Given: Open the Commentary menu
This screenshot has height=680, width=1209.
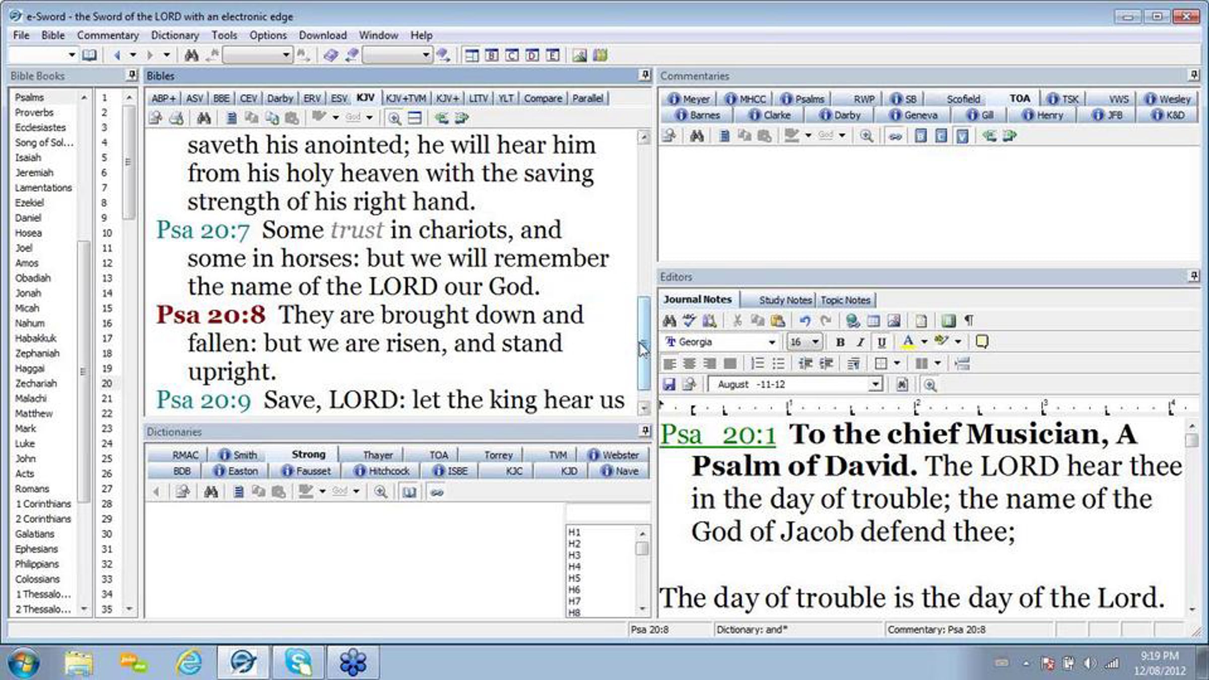Looking at the screenshot, I should coord(108,35).
